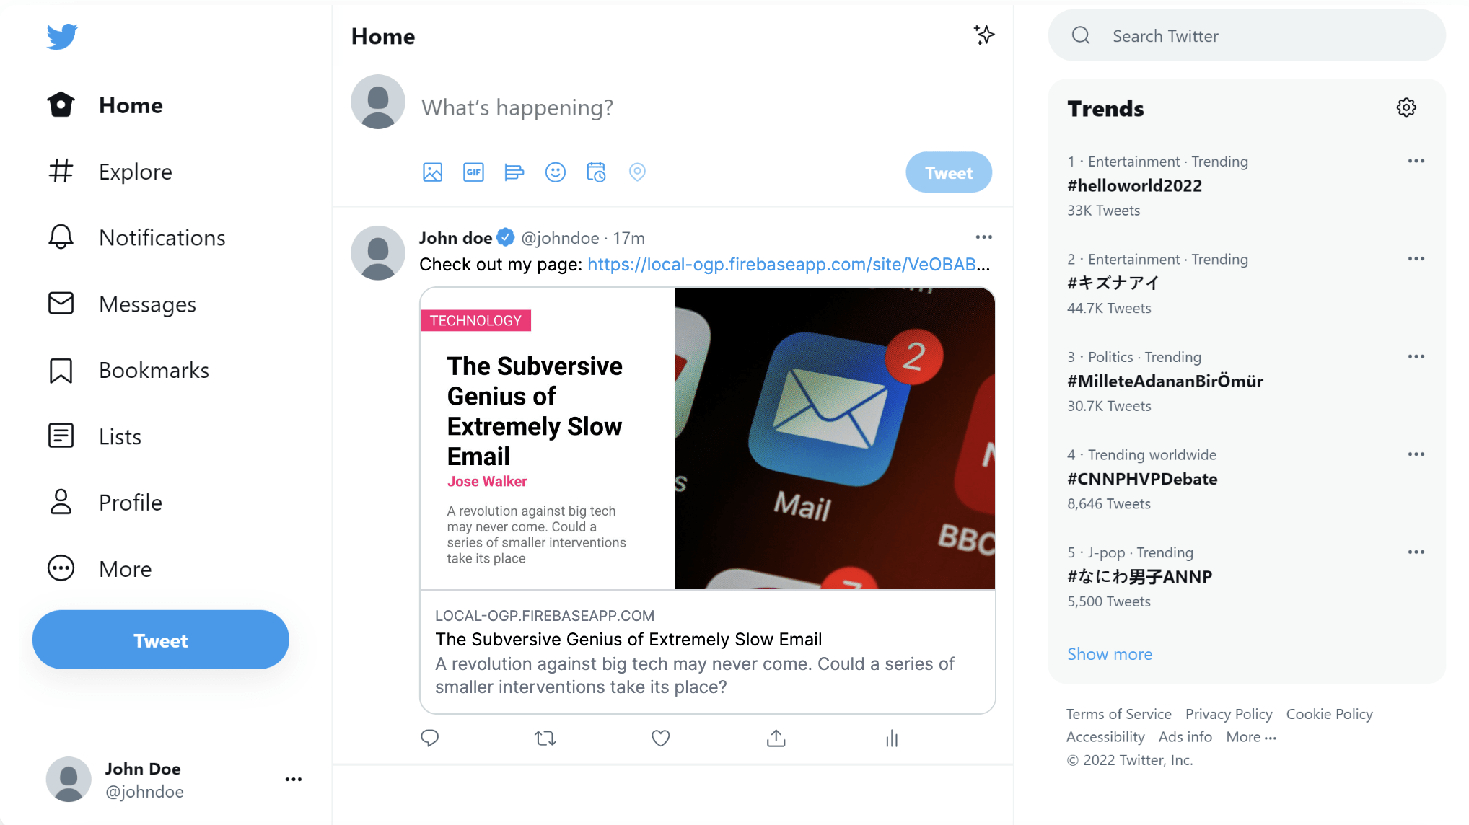The image size is (1469, 825).
Task: Retweet John doe's post
Action: click(x=545, y=738)
